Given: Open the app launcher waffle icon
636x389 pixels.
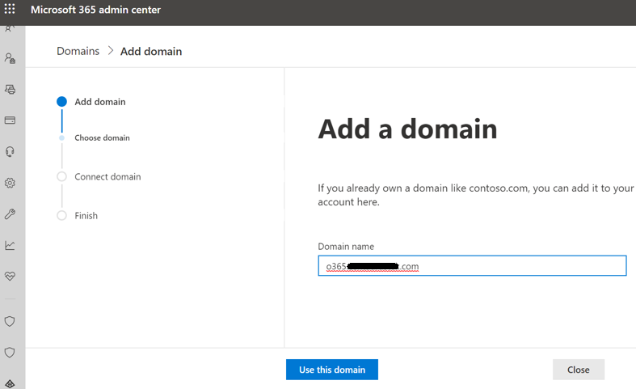Looking at the screenshot, I should click(x=11, y=11).
